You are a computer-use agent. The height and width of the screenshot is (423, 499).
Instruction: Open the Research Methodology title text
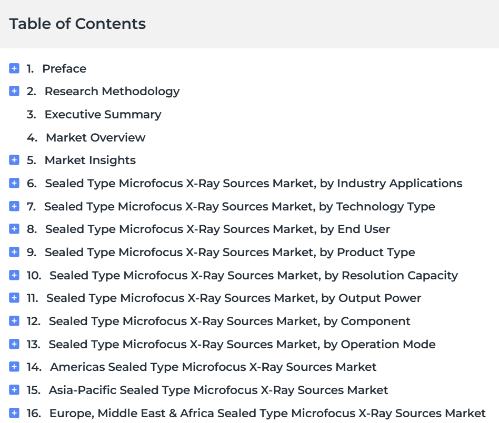click(x=112, y=92)
